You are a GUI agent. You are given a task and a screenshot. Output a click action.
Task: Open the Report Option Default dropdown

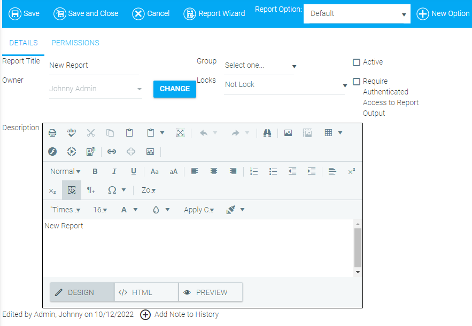pos(357,14)
